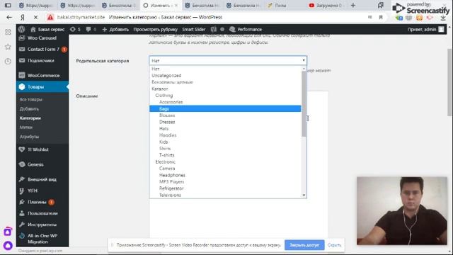Open Пользователи sidebar menu
The image size is (453, 255).
click(x=42, y=213)
